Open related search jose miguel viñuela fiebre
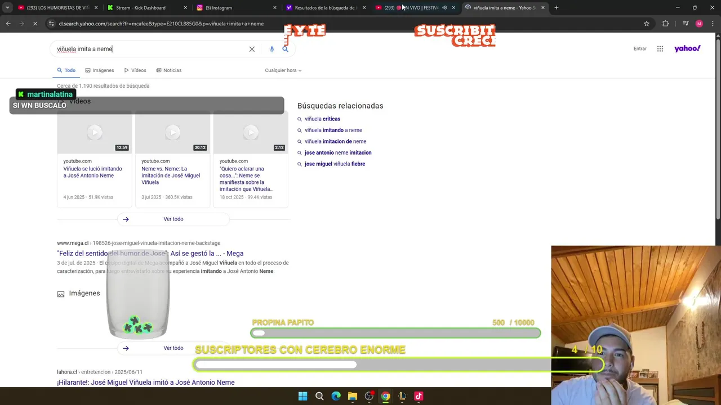 click(335, 164)
